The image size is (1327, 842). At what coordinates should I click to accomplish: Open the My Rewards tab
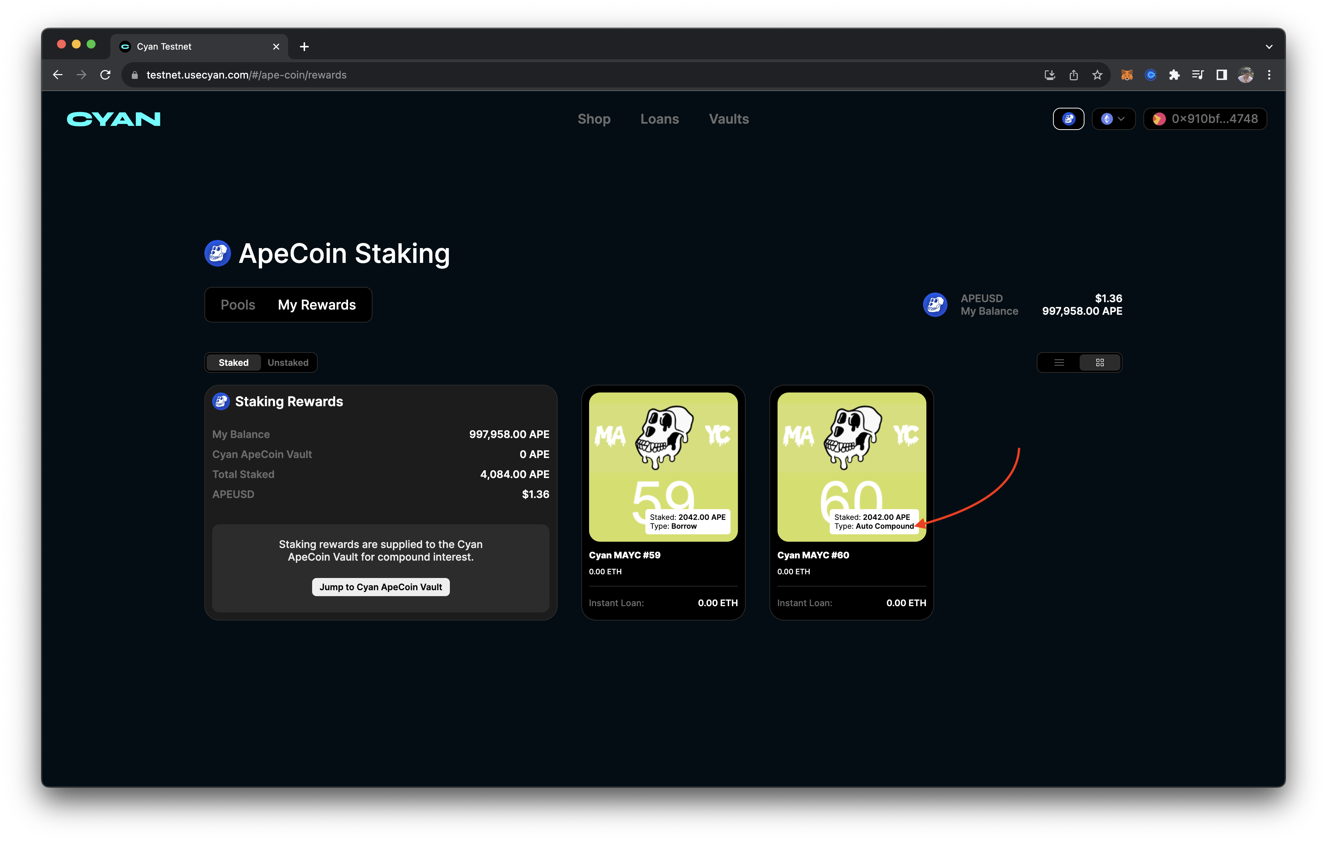316,305
